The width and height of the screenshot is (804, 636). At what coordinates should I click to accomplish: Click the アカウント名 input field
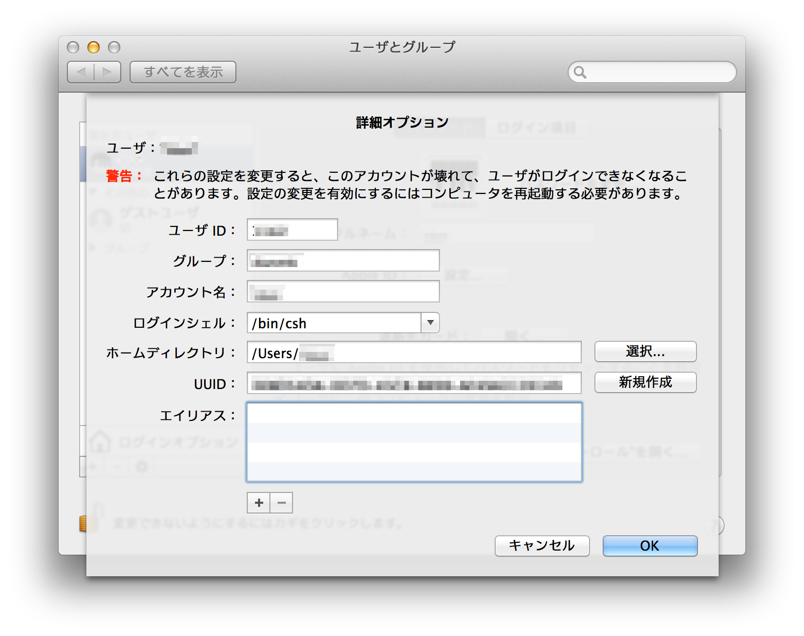pos(343,291)
